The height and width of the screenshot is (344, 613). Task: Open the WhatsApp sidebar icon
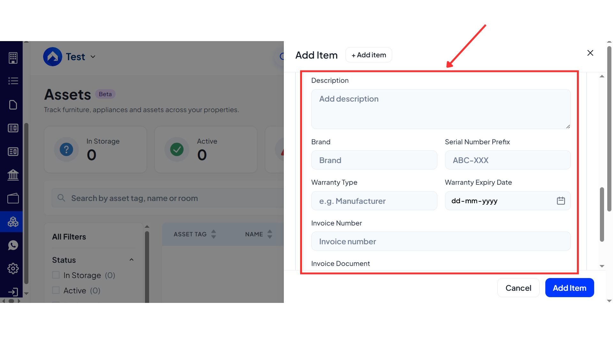[13, 245]
